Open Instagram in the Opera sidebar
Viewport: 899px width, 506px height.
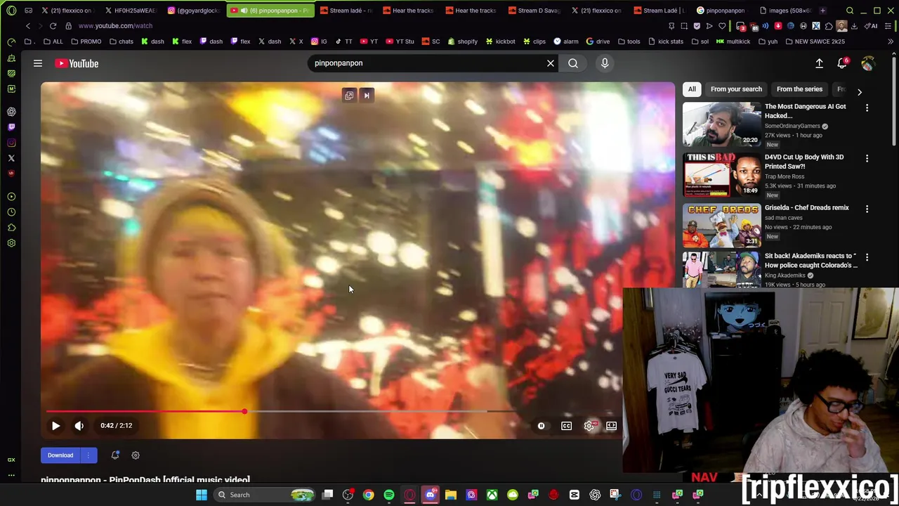coord(11,143)
